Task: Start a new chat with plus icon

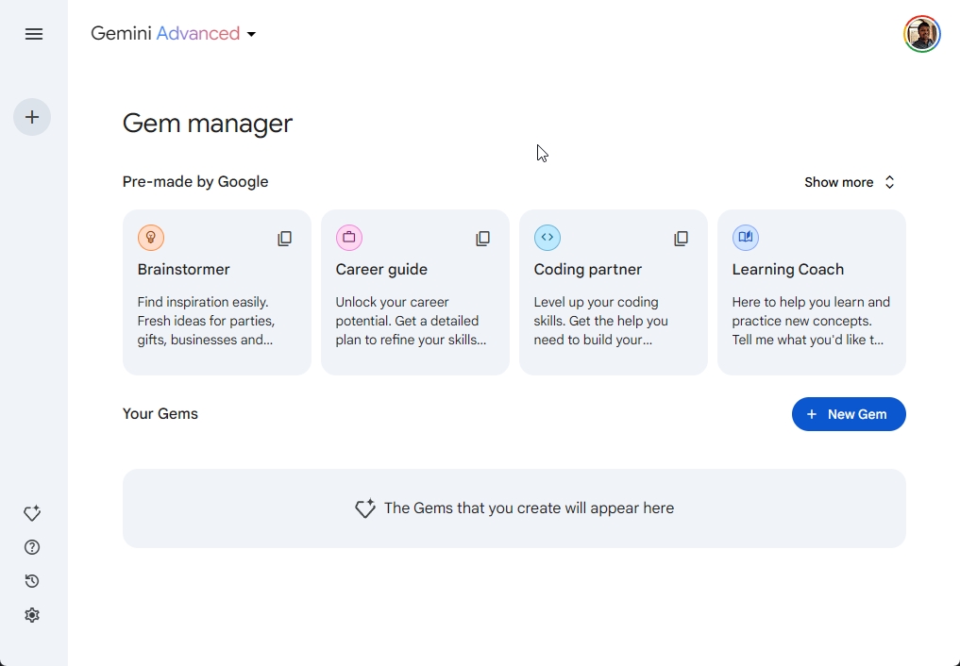Action: (32, 117)
